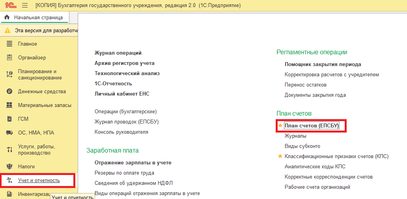Open Документы закрытия года
The width and height of the screenshot is (407, 199).
pos(315,95)
